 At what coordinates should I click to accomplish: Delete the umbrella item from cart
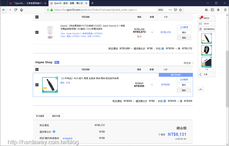click(x=184, y=90)
